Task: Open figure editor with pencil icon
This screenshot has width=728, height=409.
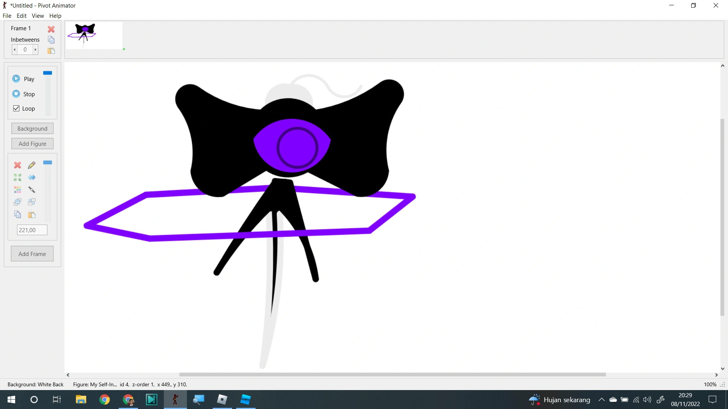Action: [32, 165]
